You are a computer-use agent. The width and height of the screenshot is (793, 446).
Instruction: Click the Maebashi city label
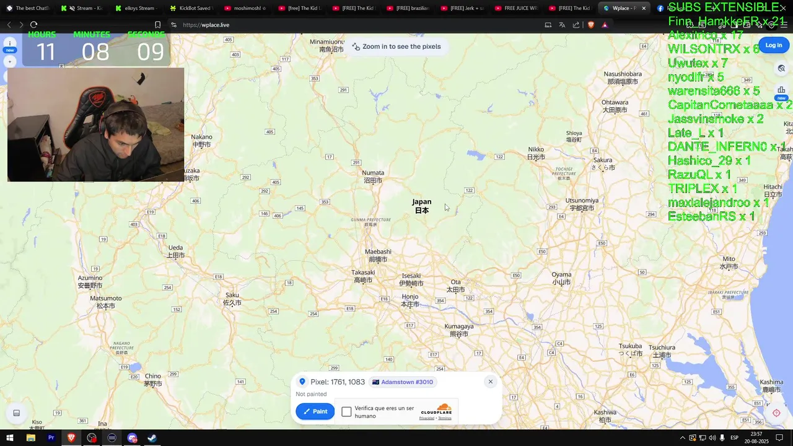click(378, 255)
